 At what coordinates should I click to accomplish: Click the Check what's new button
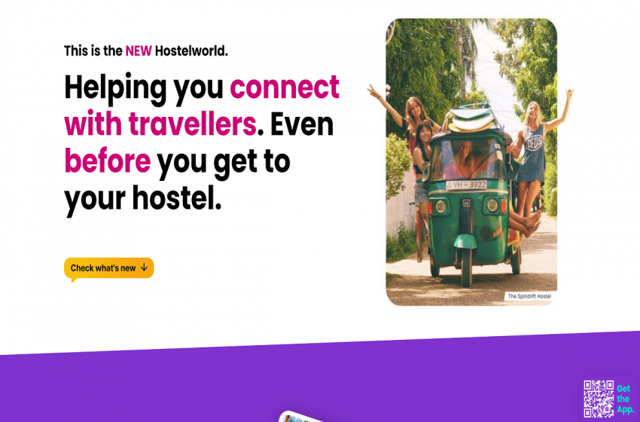click(x=108, y=268)
